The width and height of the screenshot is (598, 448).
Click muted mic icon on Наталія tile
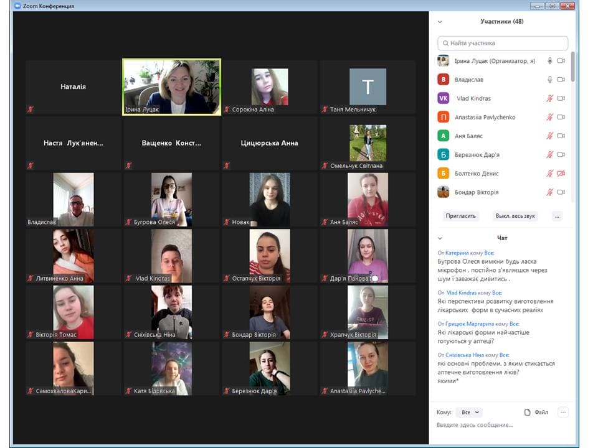(30, 110)
